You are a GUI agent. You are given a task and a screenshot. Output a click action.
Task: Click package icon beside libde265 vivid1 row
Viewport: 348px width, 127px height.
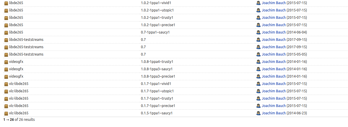tap(6, 3)
